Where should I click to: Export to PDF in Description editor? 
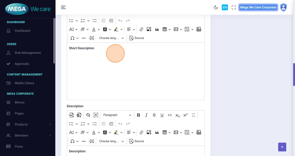pyautogui.click(x=71, y=115)
